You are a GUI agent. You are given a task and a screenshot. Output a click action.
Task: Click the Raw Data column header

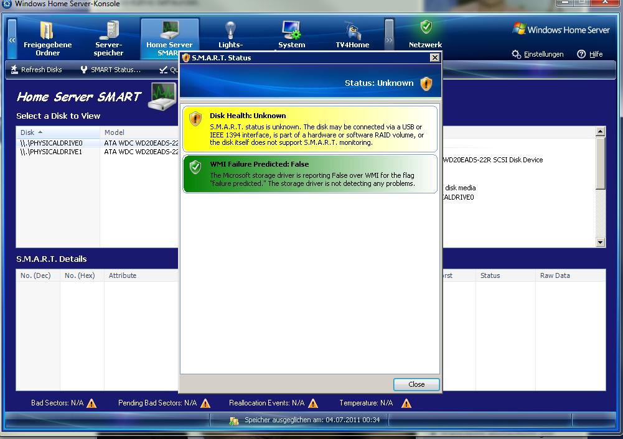tap(571, 275)
